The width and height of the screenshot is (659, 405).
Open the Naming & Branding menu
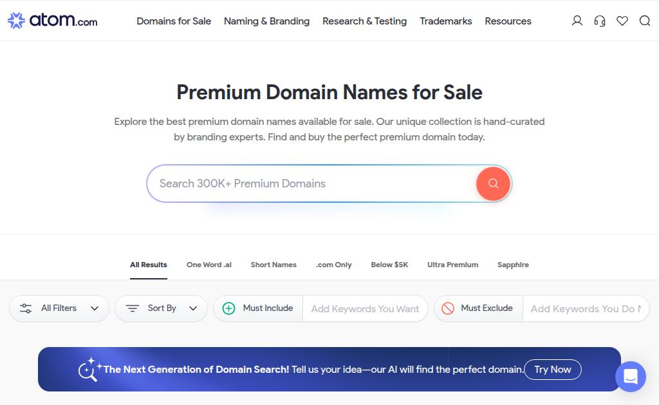click(266, 21)
